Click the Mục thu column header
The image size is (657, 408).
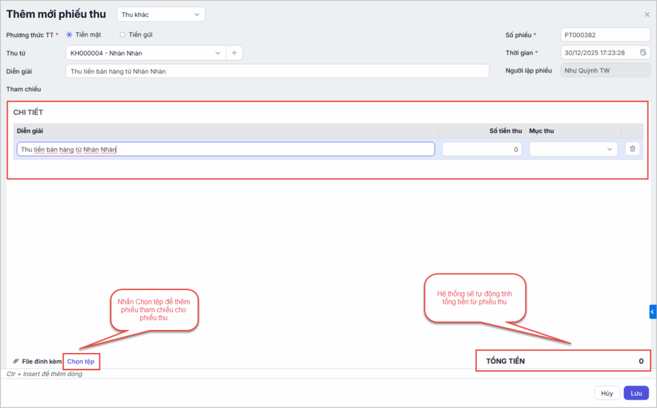coord(542,131)
